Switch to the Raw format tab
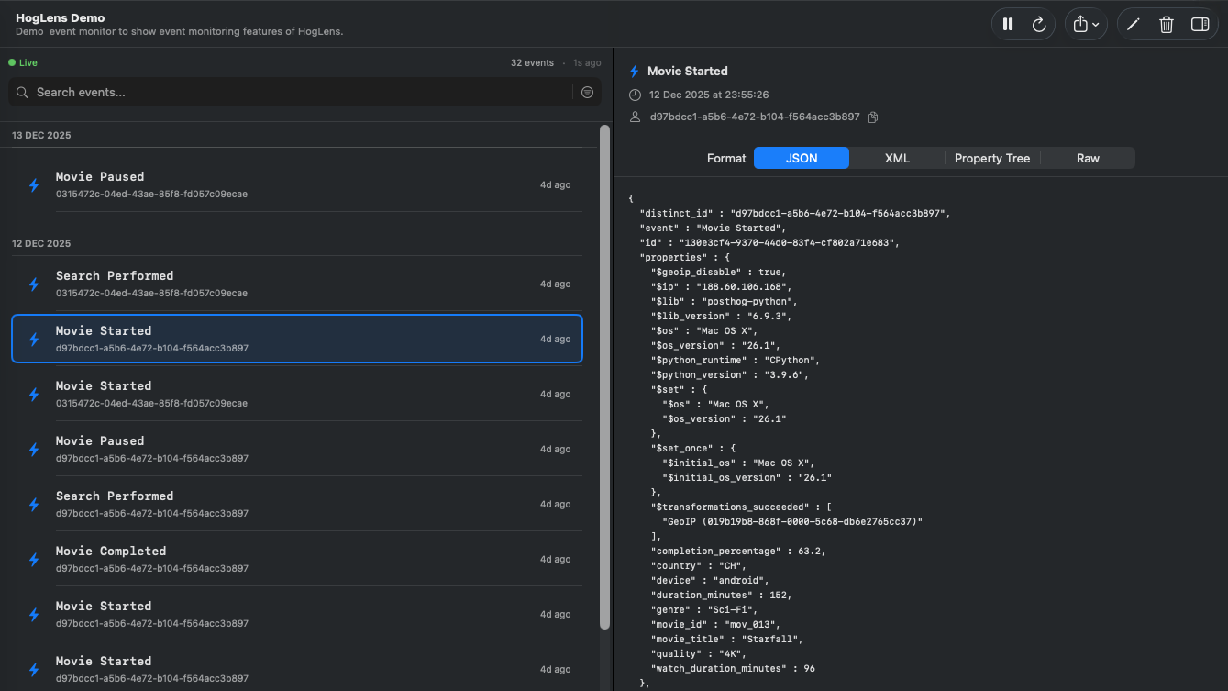The height and width of the screenshot is (691, 1228). pyautogui.click(x=1088, y=158)
